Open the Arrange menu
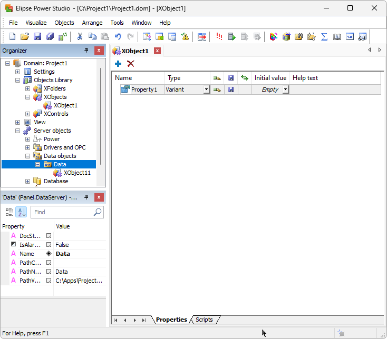Viewport: 387px width, 339px height. point(92,23)
